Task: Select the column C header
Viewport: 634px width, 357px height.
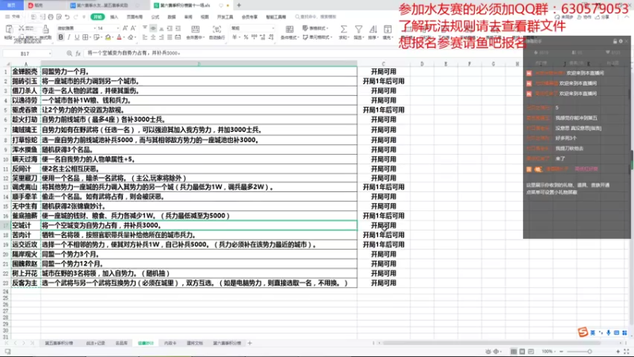Action: pos(384,64)
